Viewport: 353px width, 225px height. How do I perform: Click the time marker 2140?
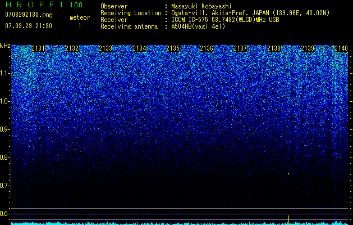coord(341,48)
